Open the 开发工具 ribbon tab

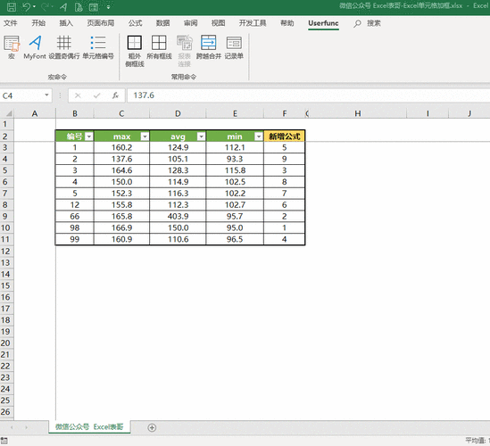[x=253, y=23]
